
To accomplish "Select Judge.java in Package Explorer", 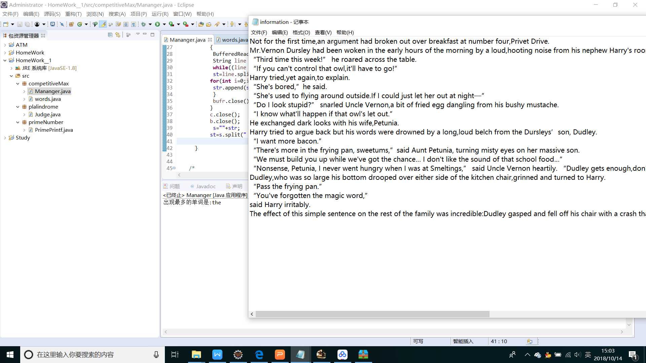I will pyautogui.click(x=47, y=114).
